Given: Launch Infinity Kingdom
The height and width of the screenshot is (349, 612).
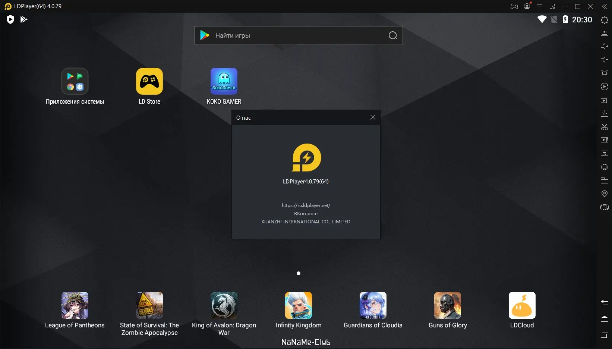Looking at the screenshot, I should point(299,310).
